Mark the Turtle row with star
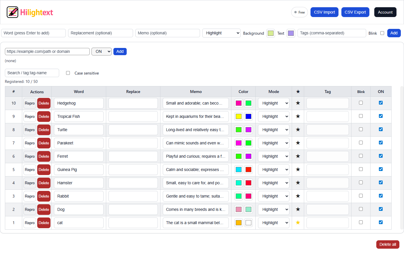This screenshot has width=404, height=253. pos(298,130)
